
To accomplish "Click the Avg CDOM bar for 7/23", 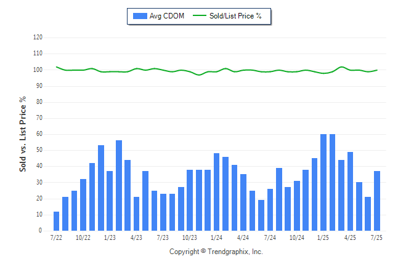I will (163, 212).
